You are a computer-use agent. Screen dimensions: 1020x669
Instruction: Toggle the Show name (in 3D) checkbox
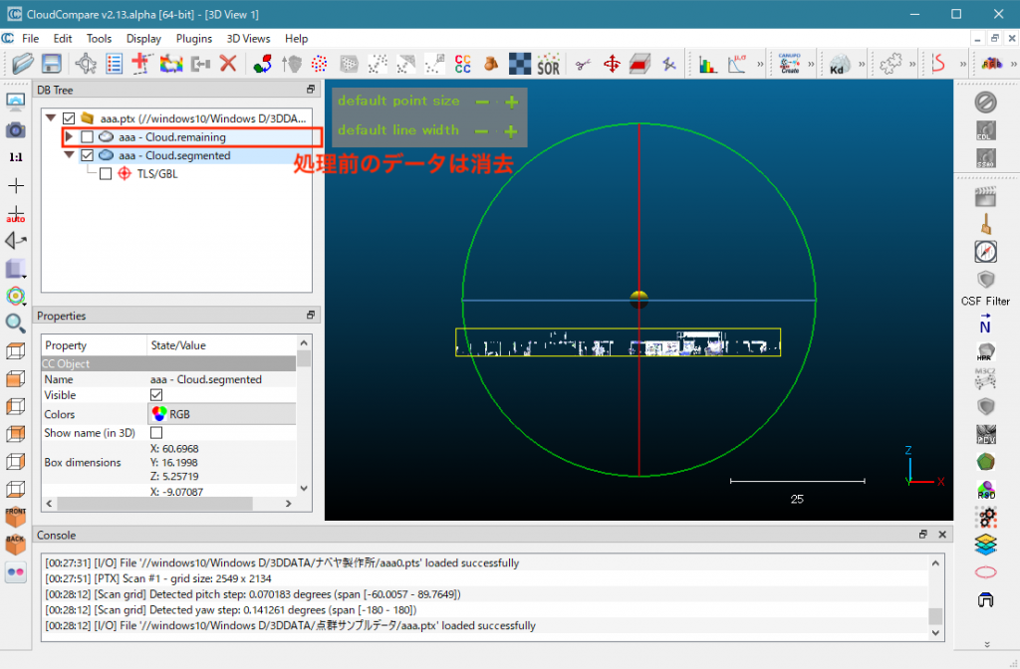point(156,433)
